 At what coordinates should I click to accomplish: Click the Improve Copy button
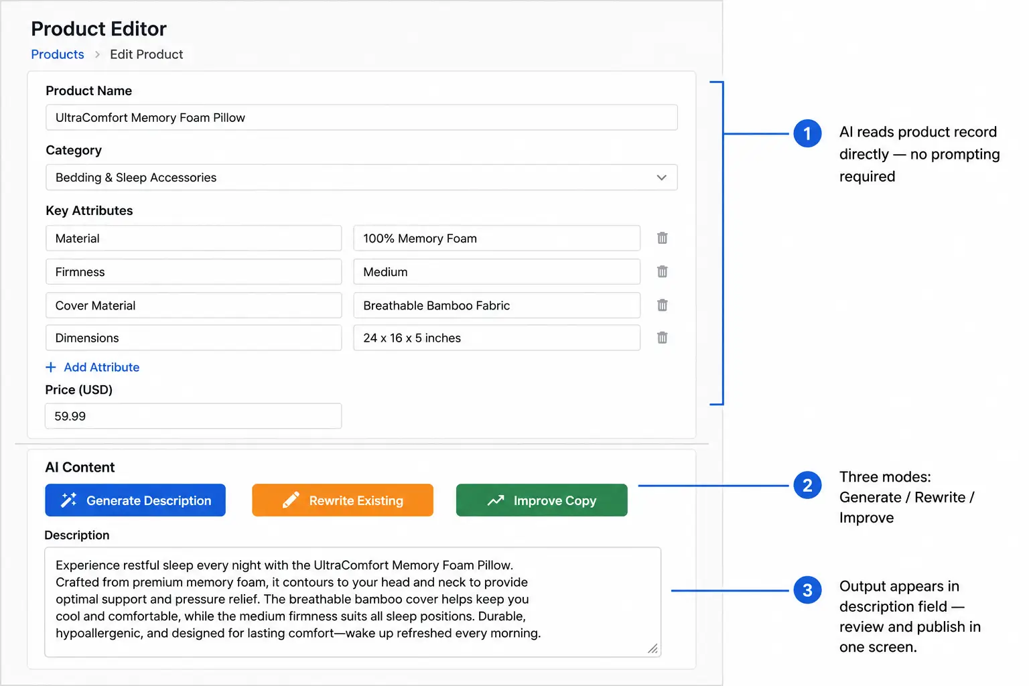click(542, 500)
